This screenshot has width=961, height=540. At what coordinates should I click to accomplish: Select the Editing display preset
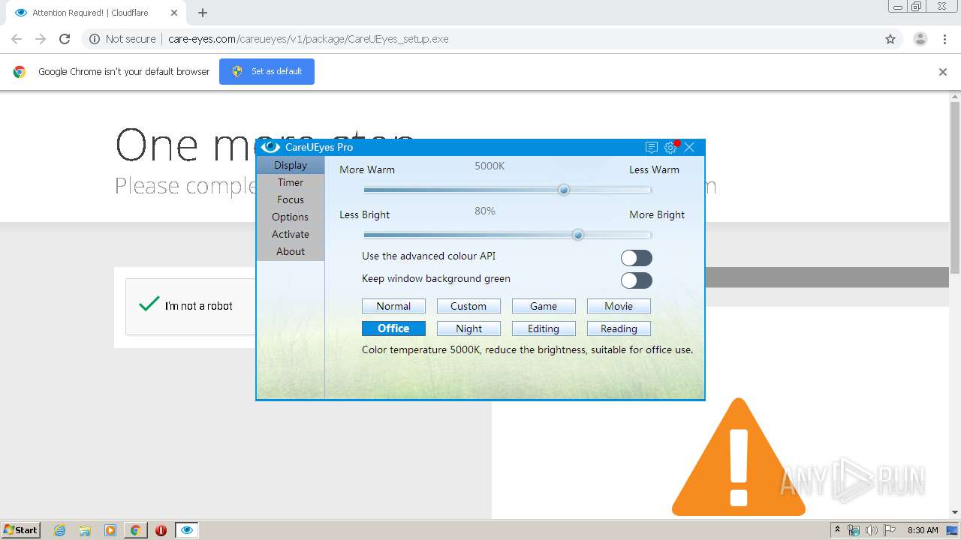pos(544,328)
